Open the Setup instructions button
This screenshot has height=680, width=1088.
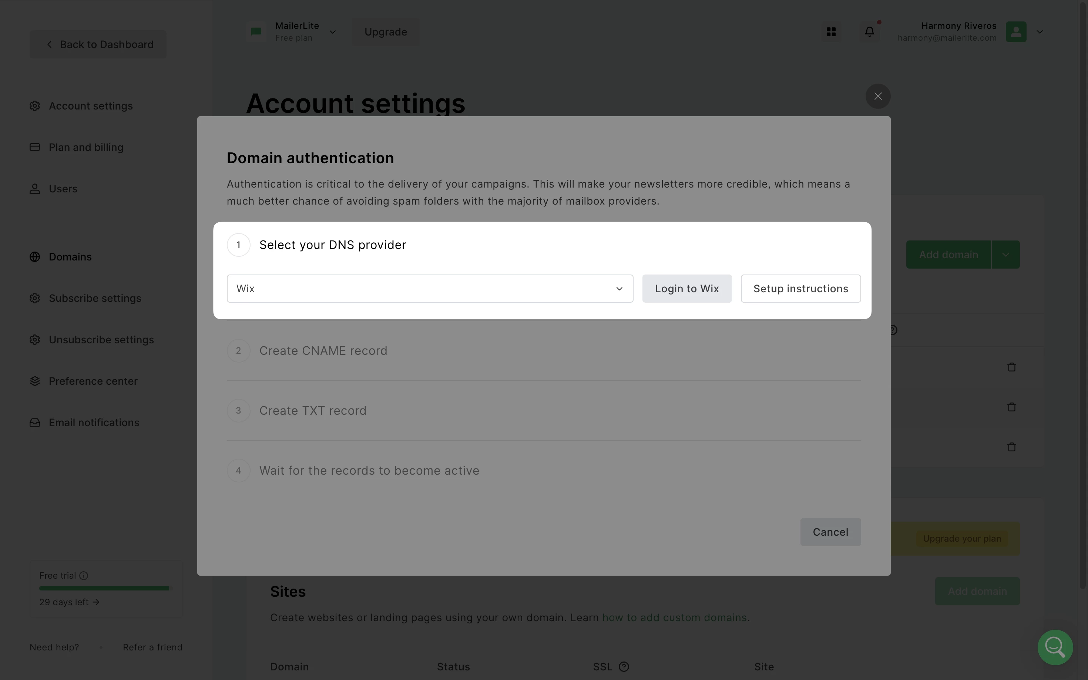coord(800,289)
